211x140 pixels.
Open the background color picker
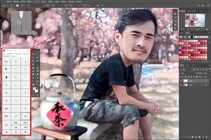37,91
